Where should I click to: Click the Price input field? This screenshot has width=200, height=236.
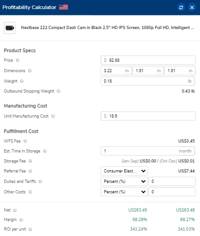tap(148, 60)
